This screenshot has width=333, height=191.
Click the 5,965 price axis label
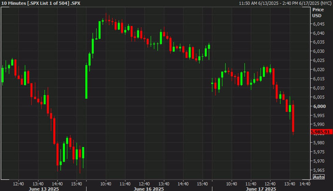tap(319, 170)
